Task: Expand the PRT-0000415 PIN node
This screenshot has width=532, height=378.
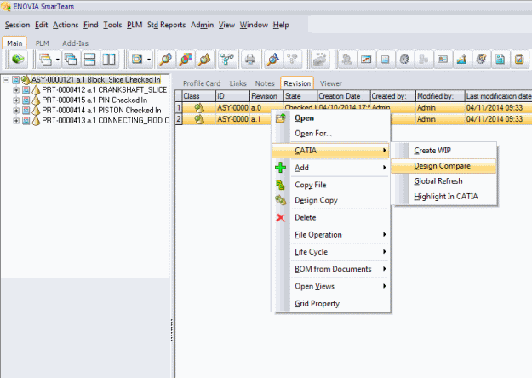Action: tap(16, 100)
